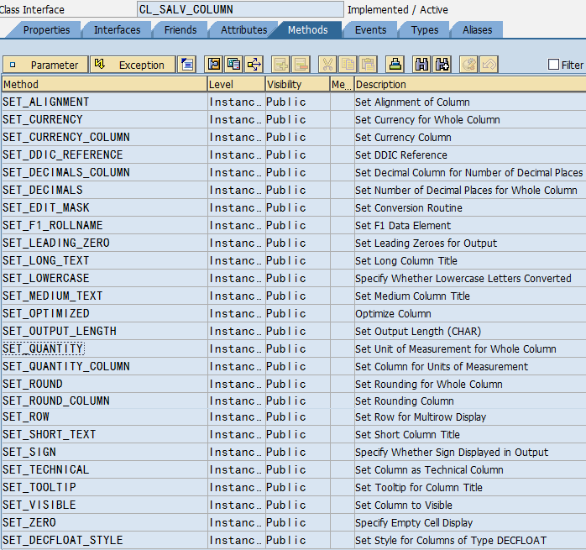Viewport: 586px width, 550px height.
Task: Select the SET_MEDIUM_TEXT method cell
Action: [x=104, y=296]
